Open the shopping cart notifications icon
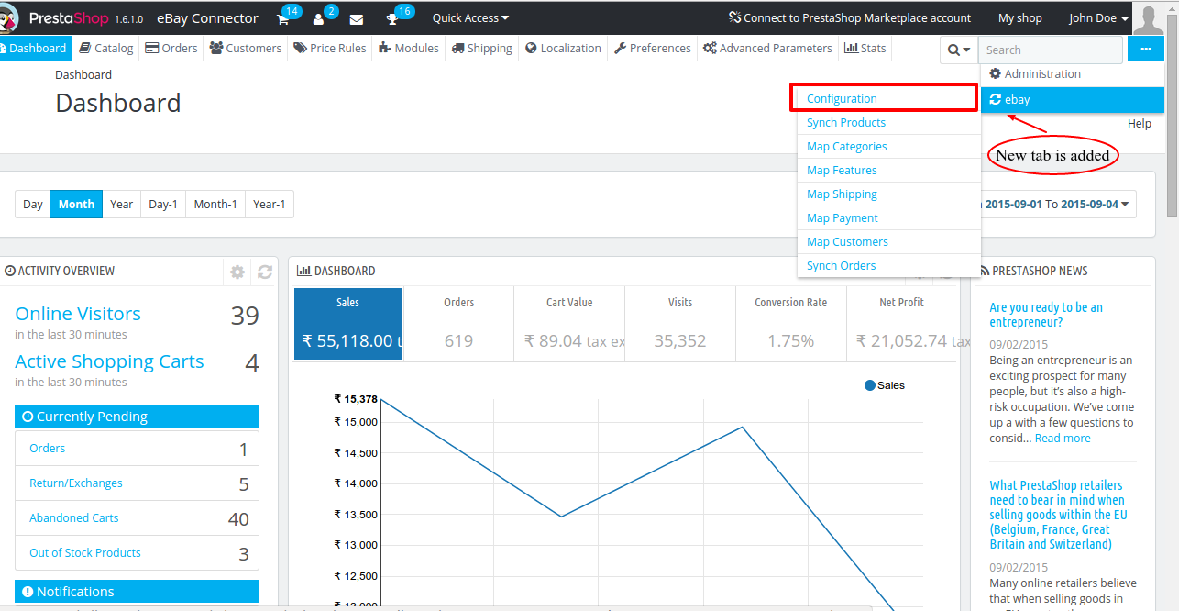1179x611 pixels. (x=283, y=18)
